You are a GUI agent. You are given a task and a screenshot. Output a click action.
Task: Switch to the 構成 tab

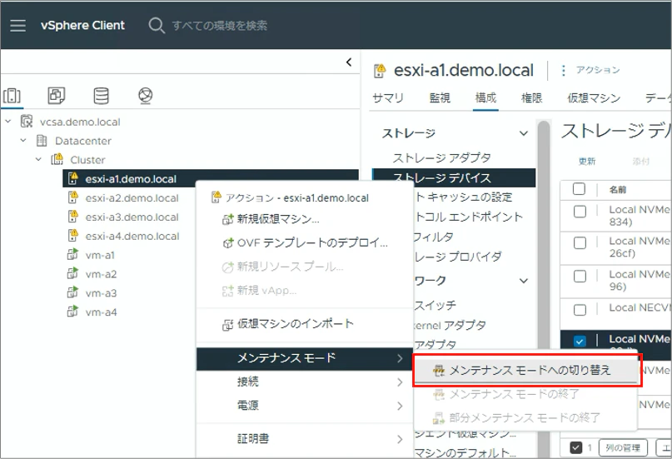[x=485, y=98]
